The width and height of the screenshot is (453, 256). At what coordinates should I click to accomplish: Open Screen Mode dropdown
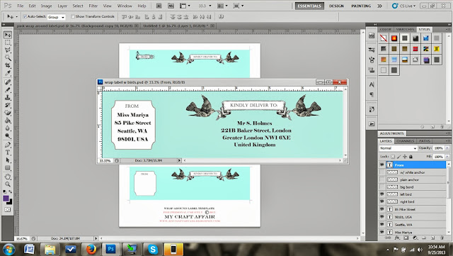tap(239, 6)
